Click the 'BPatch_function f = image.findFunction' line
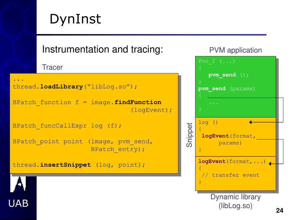This screenshot has width=293, height=220. tap(87, 102)
